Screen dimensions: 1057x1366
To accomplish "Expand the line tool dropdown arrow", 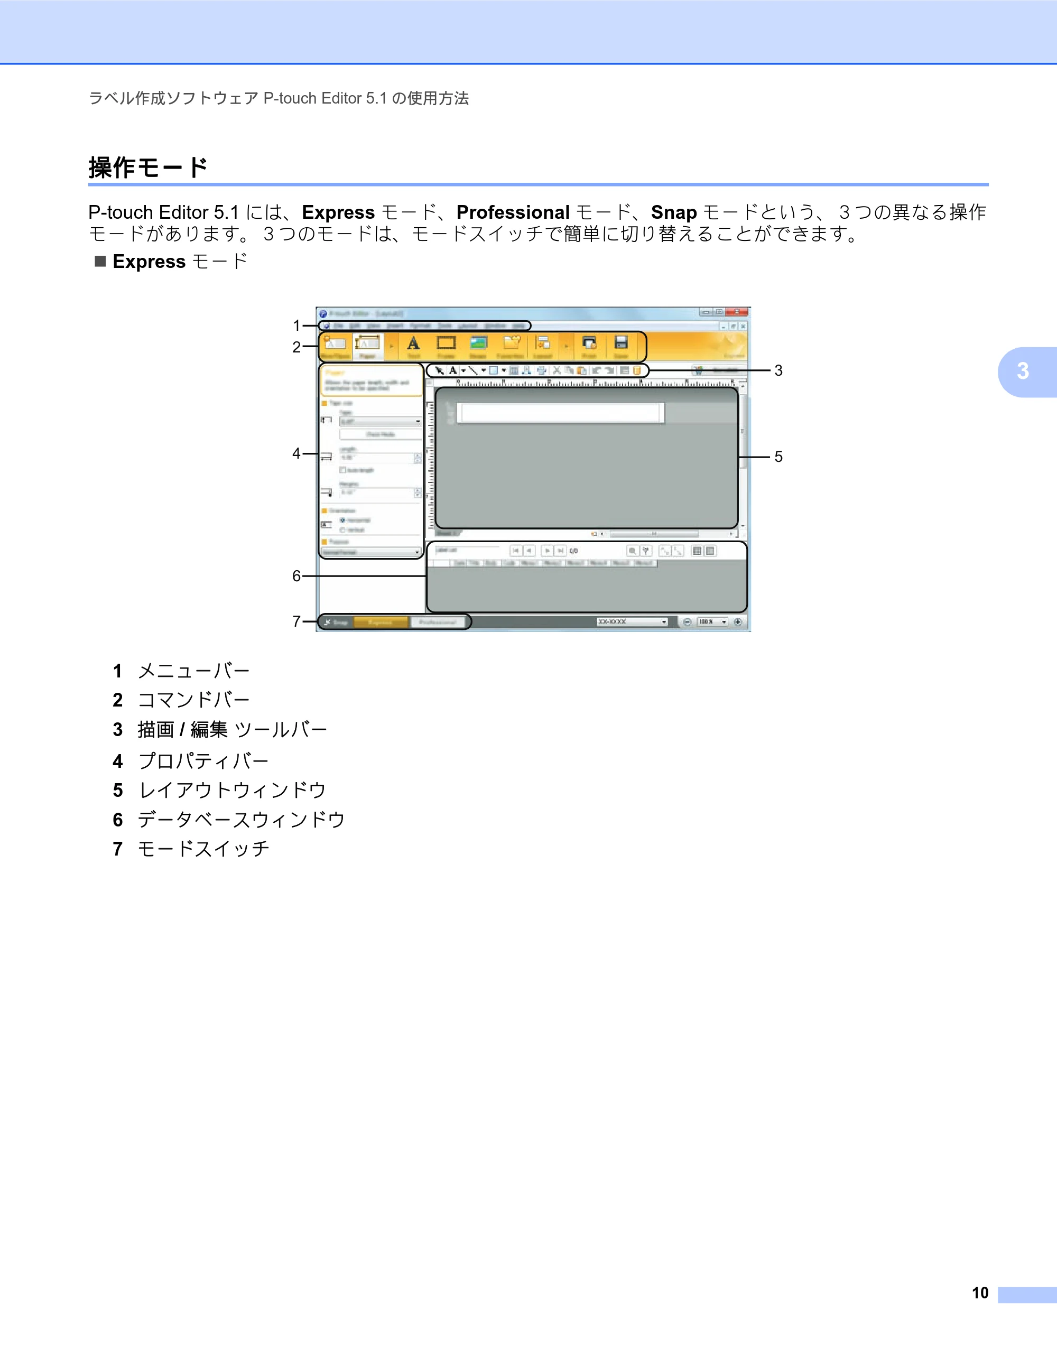I will point(483,370).
